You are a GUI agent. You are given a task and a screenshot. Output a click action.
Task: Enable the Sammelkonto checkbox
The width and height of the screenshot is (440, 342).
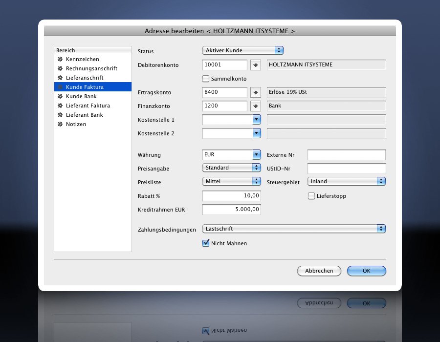[x=206, y=79]
